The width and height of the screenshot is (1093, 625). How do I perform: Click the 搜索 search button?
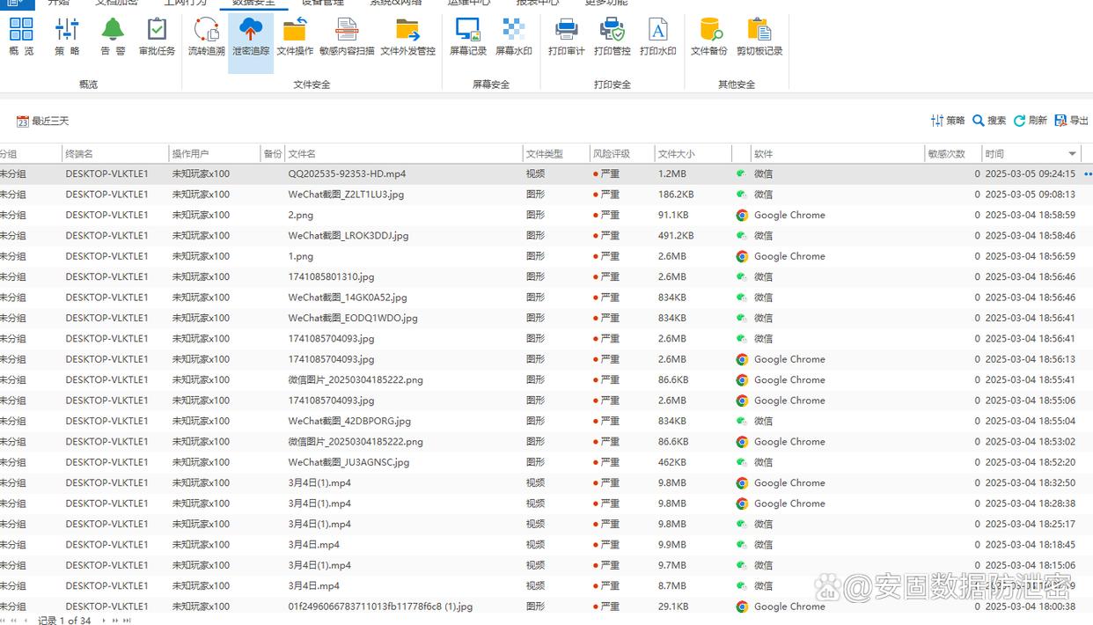[x=989, y=121]
